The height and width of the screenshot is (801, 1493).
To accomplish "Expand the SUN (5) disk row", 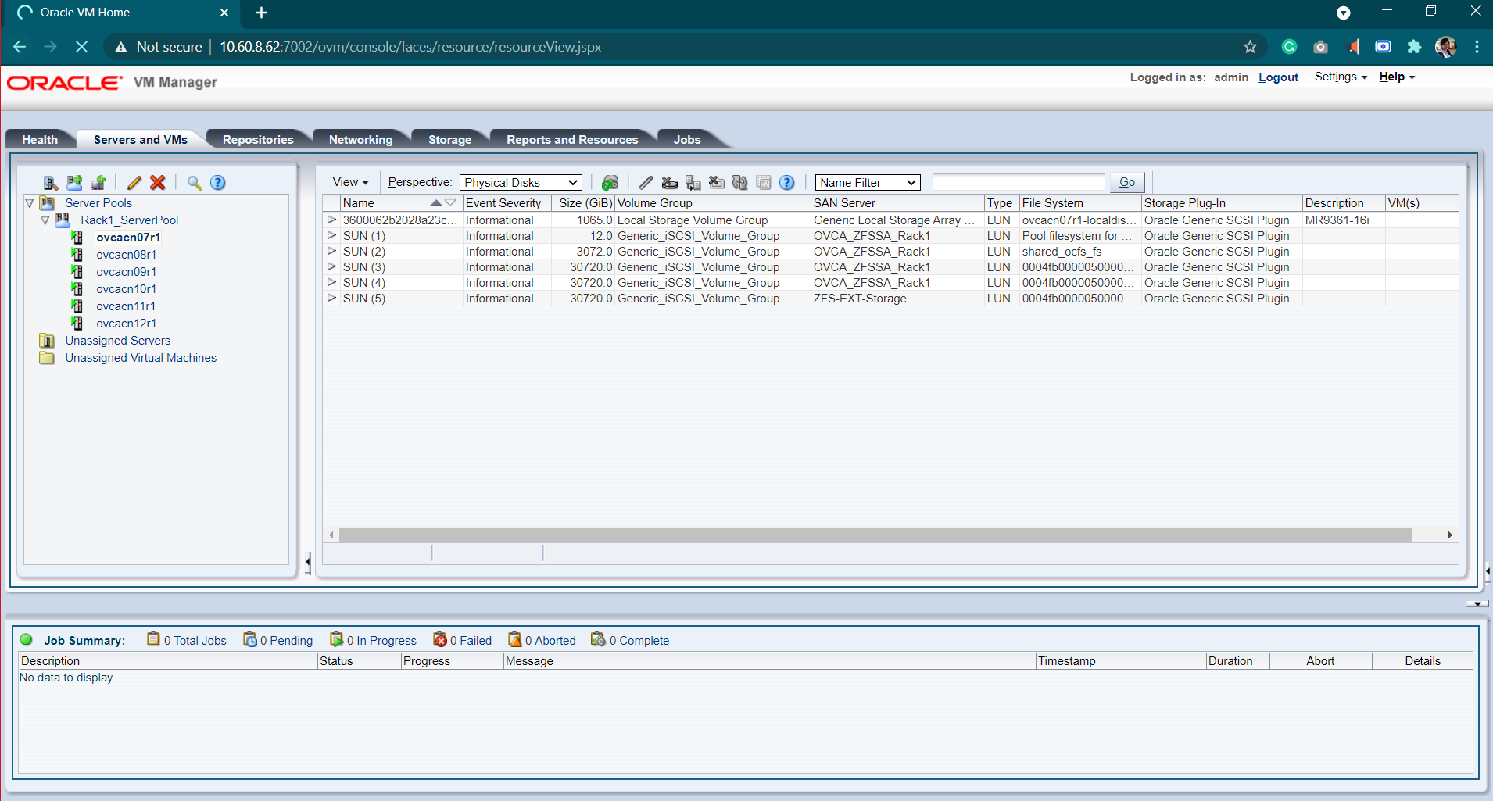I will (331, 298).
